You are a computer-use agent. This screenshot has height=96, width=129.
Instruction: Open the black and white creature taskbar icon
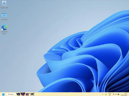32,94
